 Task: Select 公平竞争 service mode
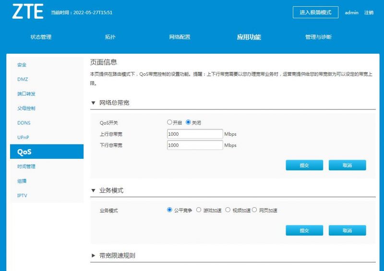(169, 210)
